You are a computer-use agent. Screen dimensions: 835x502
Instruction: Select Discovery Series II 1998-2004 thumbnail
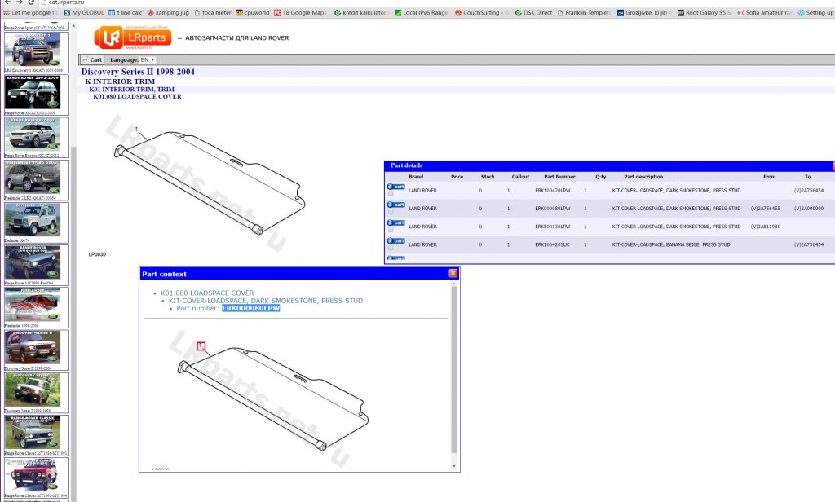tap(36, 350)
